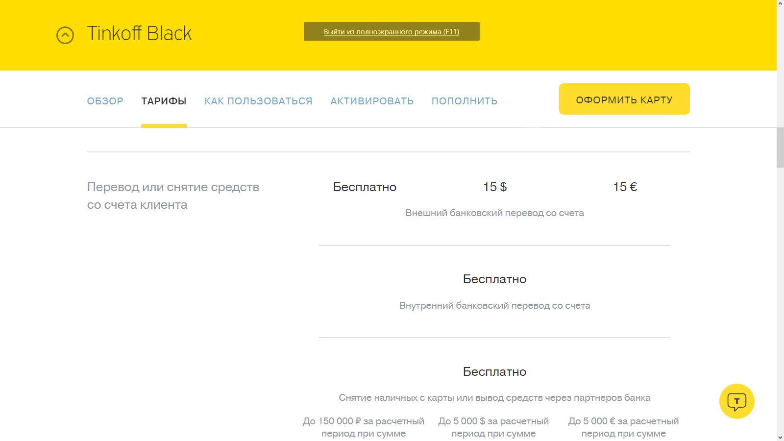Screen dimensions: 784x441
Task: Click the До 150 000 ₽ limit text
Action: pyautogui.click(x=364, y=421)
